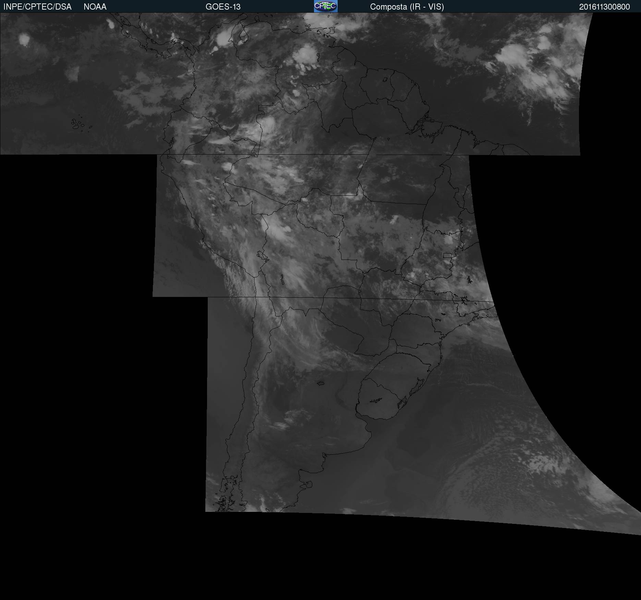
Task: Click the center of Uruguay
Action: pos(379,398)
